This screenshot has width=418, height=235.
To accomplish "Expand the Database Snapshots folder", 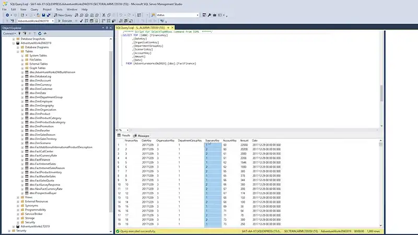I will pyautogui.click(x=14, y=39).
